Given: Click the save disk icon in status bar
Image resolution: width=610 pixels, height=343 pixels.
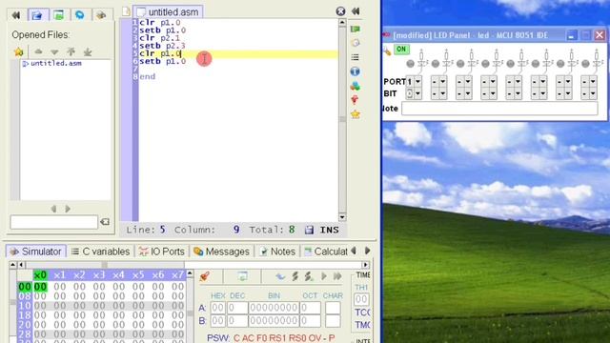Looking at the screenshot, I should [309, 231].
